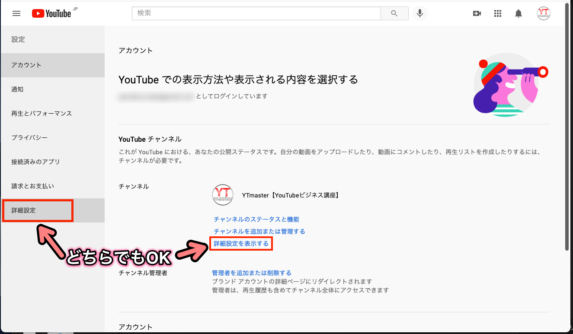The height and width of the screenshot is (334, 573).
Task: Focus the 検索 search field
Action: click(x=256, y=13)
